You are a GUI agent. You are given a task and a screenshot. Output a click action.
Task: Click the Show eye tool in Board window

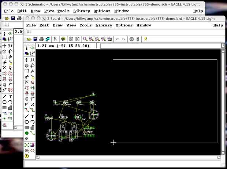pyautogui.click(x=33, y=48)
